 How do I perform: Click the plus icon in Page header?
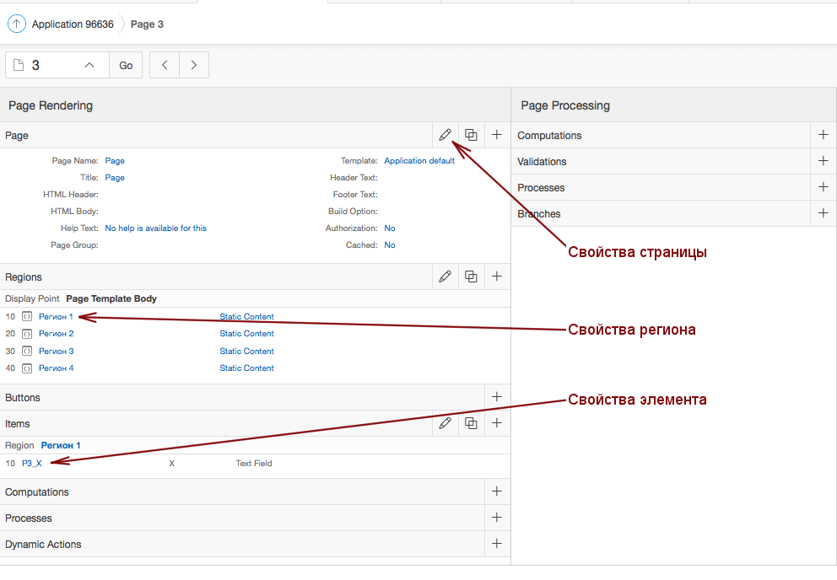pos(497,135)
